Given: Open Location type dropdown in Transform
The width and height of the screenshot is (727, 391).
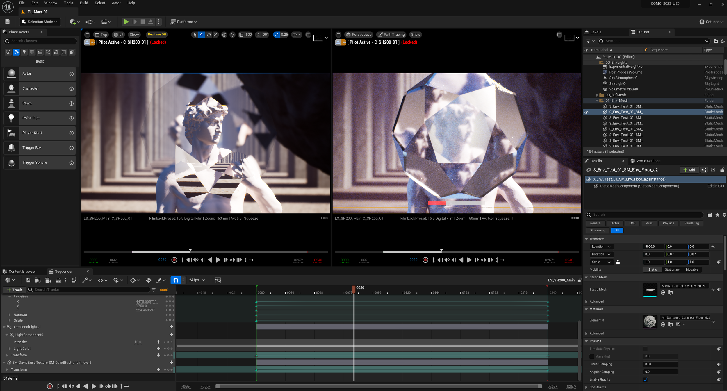Looking at the screenshot, I should (601, 247).
